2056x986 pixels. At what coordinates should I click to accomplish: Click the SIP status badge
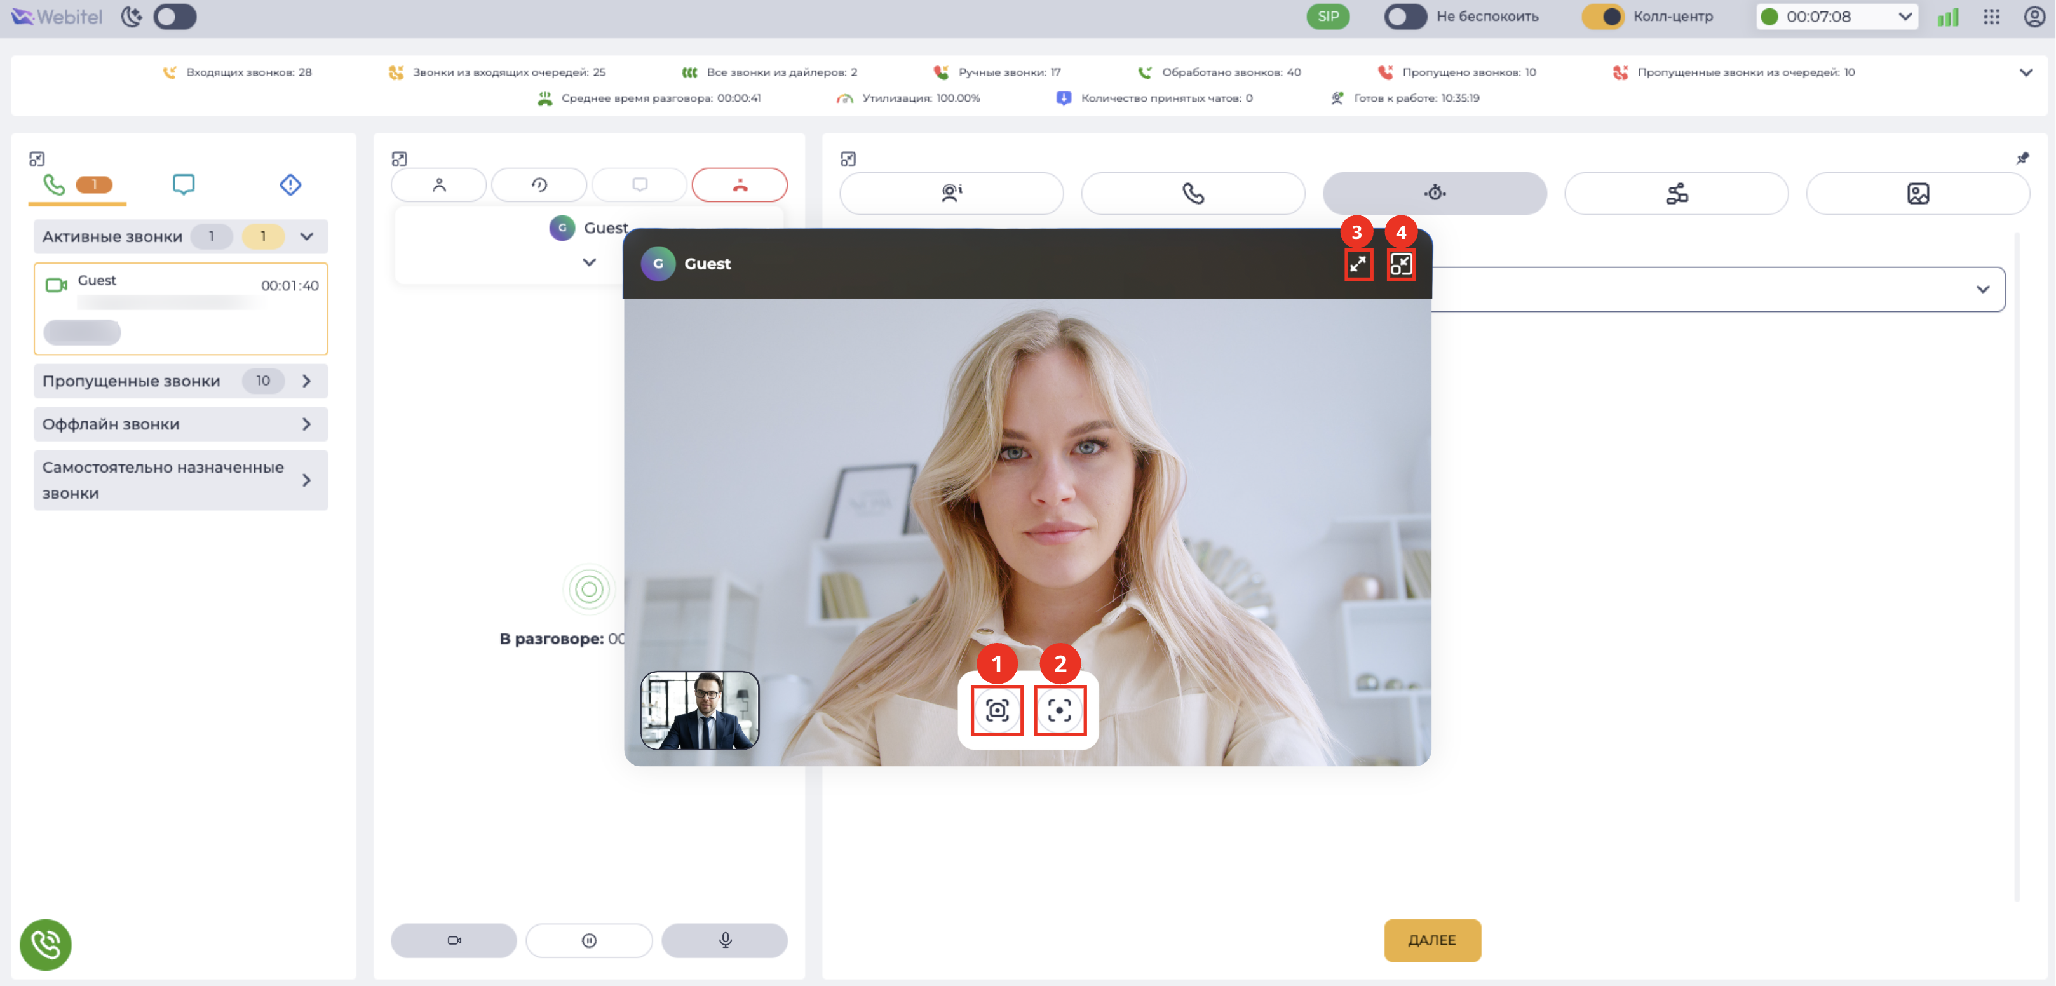[x=1328, y=17]
